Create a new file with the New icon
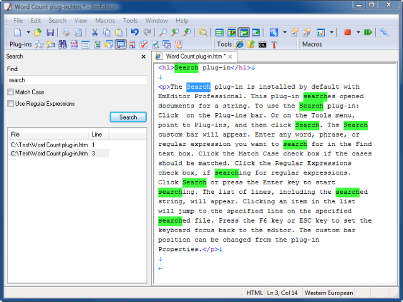 [18, 32]
